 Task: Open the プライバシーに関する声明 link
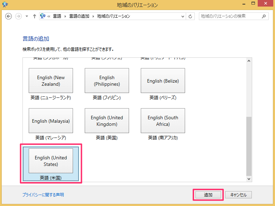(43, 195)
